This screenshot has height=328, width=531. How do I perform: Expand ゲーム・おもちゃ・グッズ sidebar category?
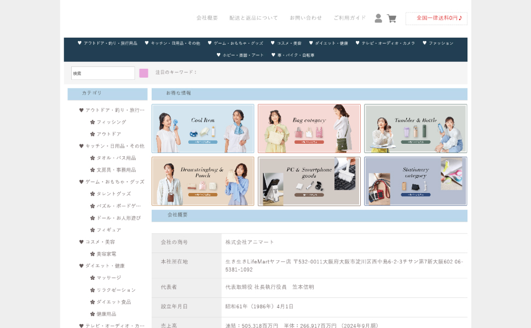(114, 182)
